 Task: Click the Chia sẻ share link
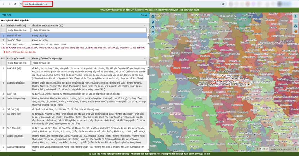[144, 15]
